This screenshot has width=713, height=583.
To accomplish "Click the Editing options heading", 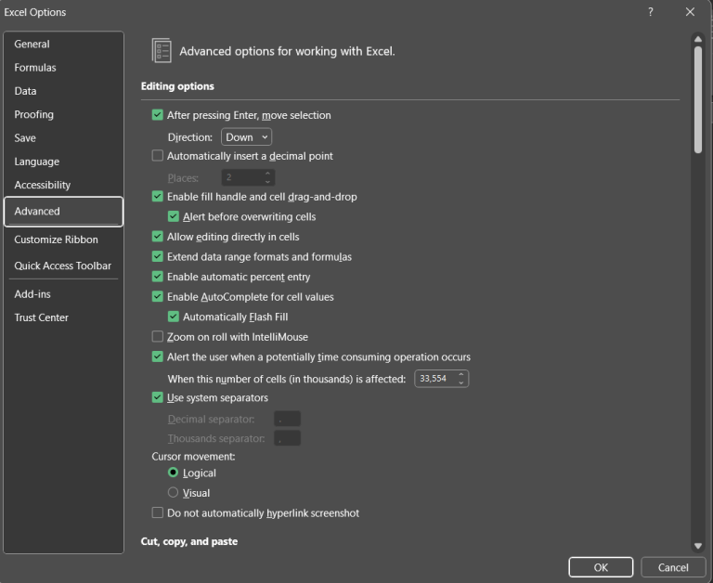I will (x=177, y=86).
